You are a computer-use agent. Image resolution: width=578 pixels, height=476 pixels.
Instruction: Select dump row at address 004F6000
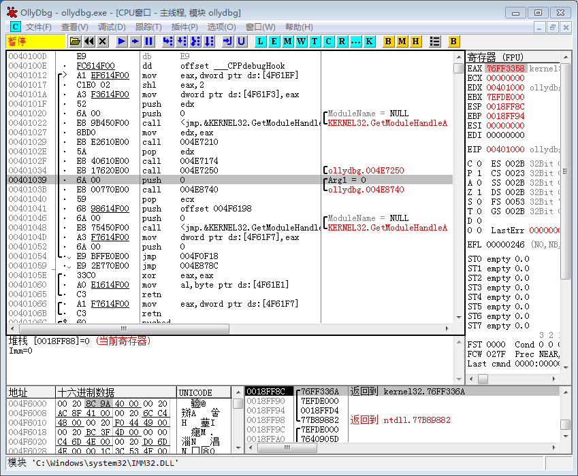120,404
